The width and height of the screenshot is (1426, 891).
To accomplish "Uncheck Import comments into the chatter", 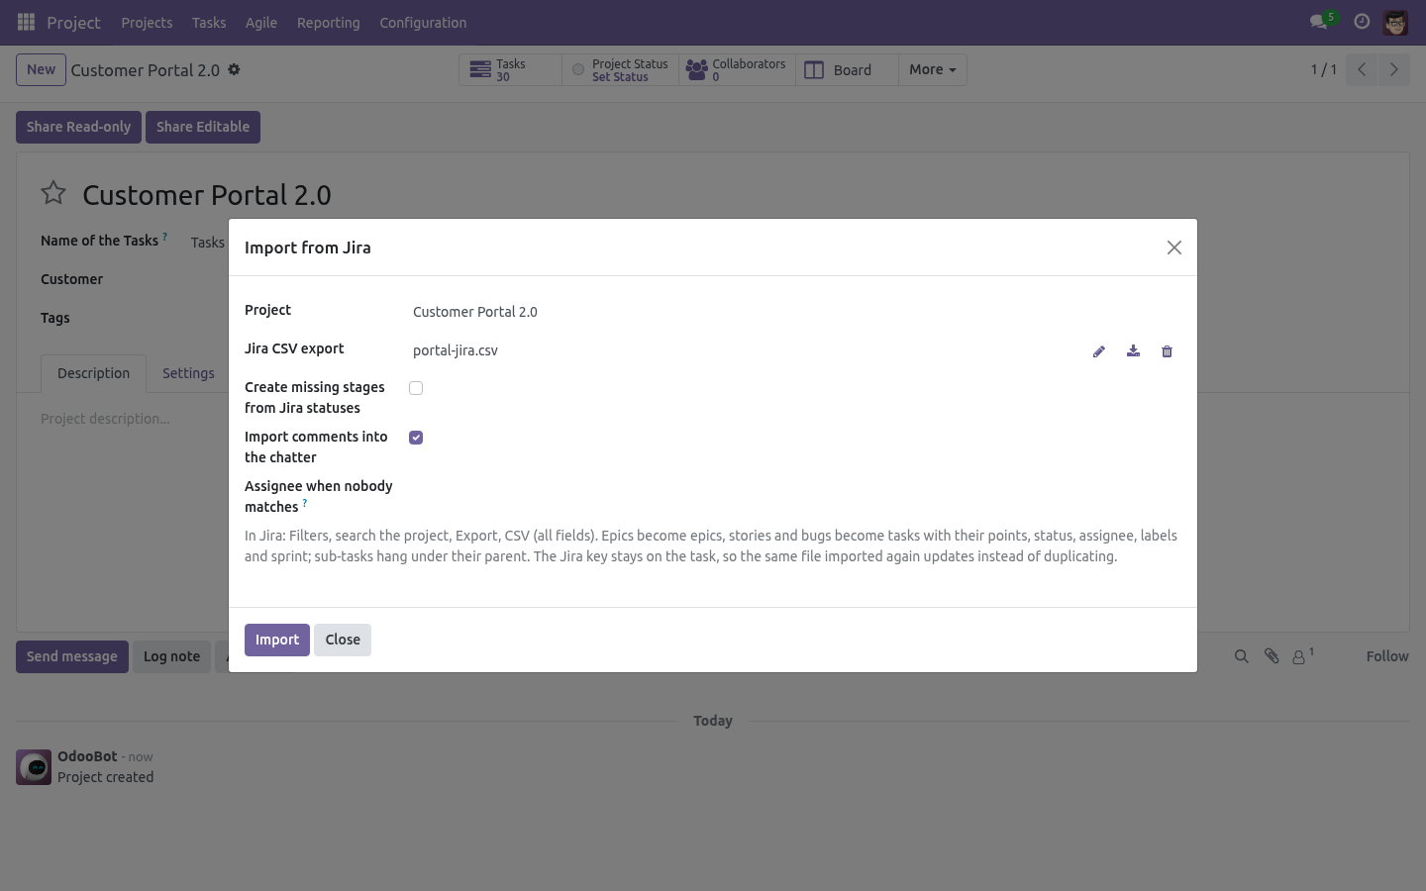I will (x=416, y=438).
